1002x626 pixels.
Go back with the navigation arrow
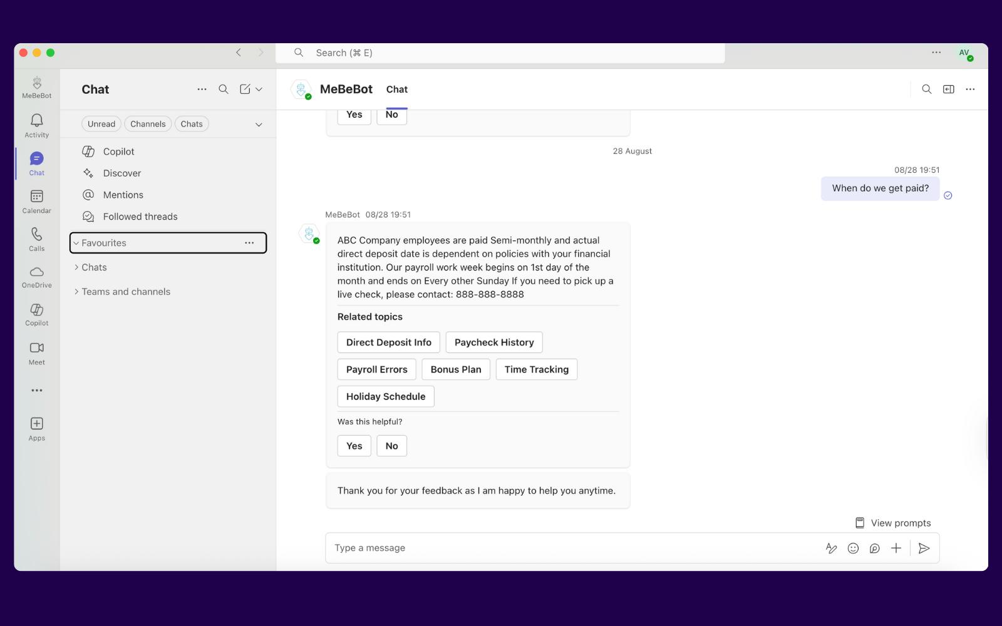[239, 53]
